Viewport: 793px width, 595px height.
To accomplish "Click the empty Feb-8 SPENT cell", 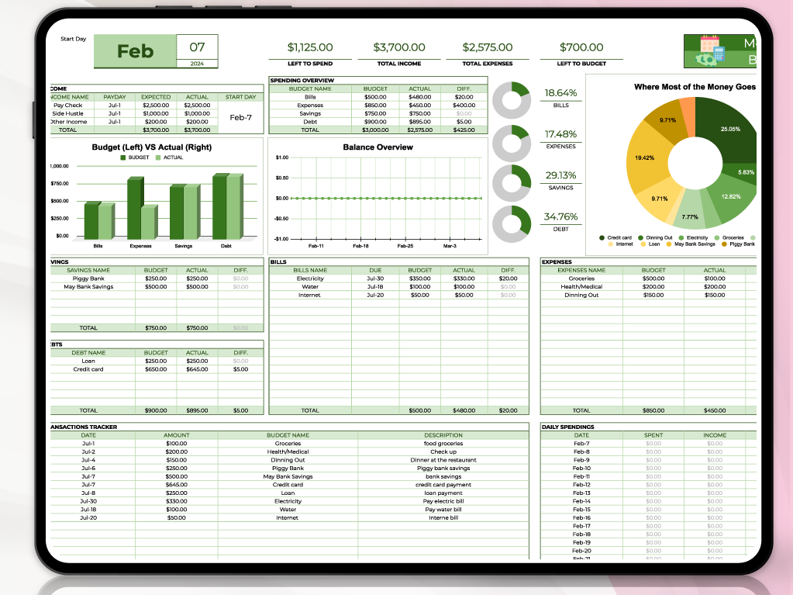I will 654,450.
